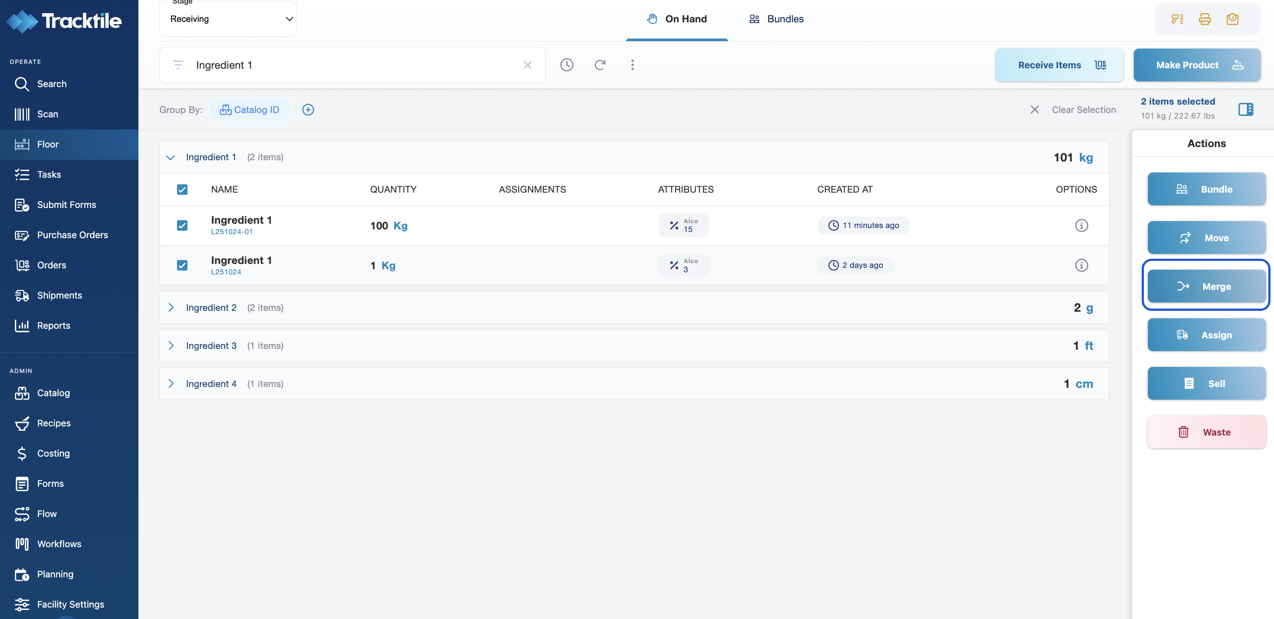Viewport: 1274px width, 619px height.
Task: Click the printer icon at top right
Action: pos(1205,19)
